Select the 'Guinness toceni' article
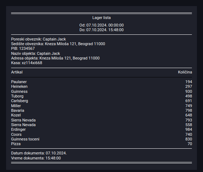Screen dimensions: 203x172 (25, 139)
